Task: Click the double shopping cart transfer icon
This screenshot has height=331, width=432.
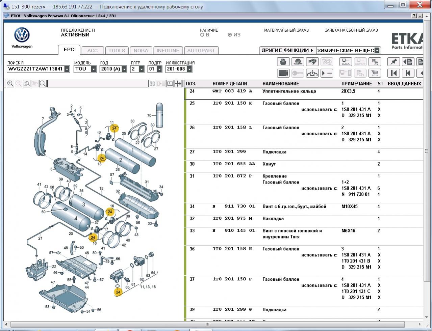Action: pyautogui.click(x=375, y=62)
